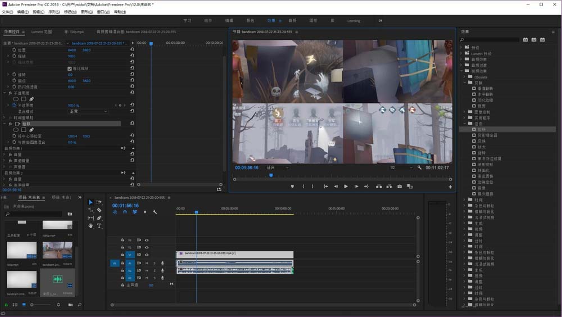Switch to the Learning workspace tab
The image size is (562, 317).
tap(353, 21)
